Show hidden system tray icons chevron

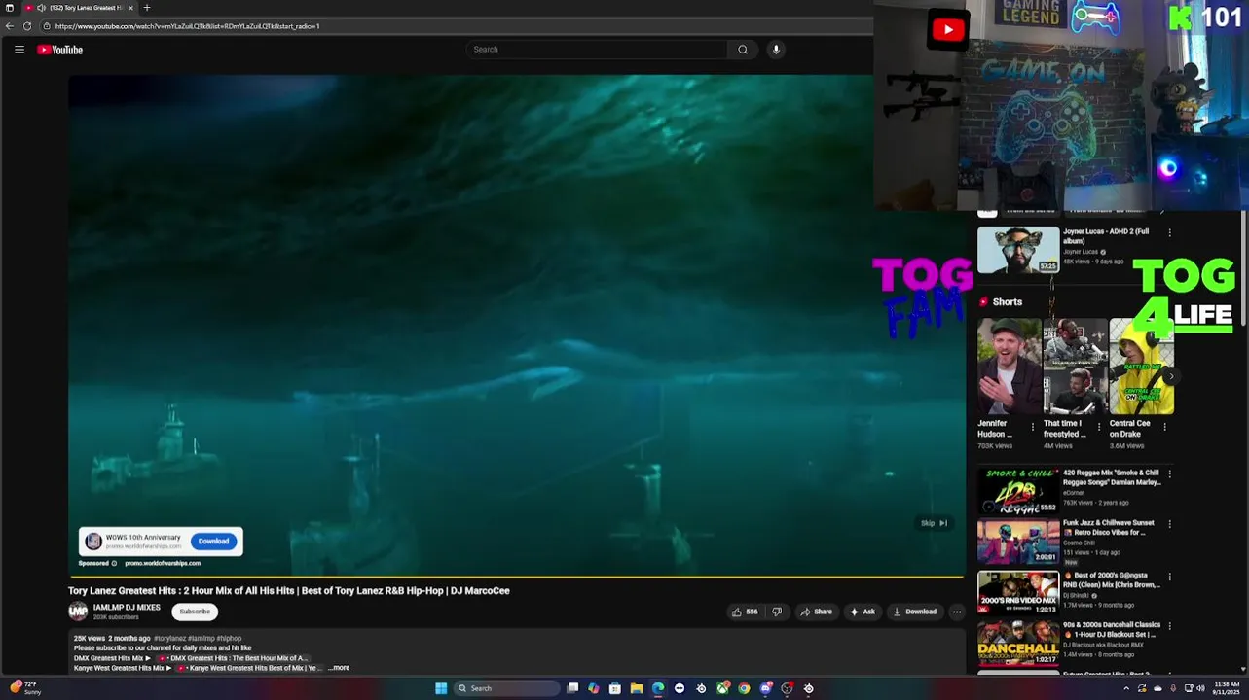(x=1126, y=688)
